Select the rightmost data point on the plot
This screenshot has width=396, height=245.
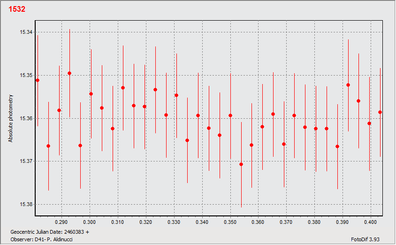[x=380, y=112]
